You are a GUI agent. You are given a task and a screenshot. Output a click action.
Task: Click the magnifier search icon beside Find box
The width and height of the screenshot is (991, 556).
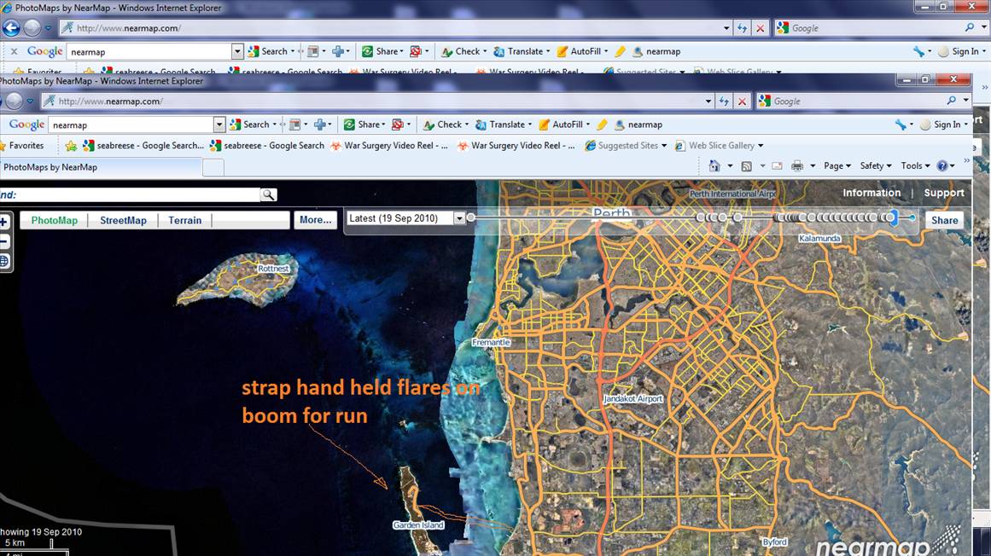268,195
